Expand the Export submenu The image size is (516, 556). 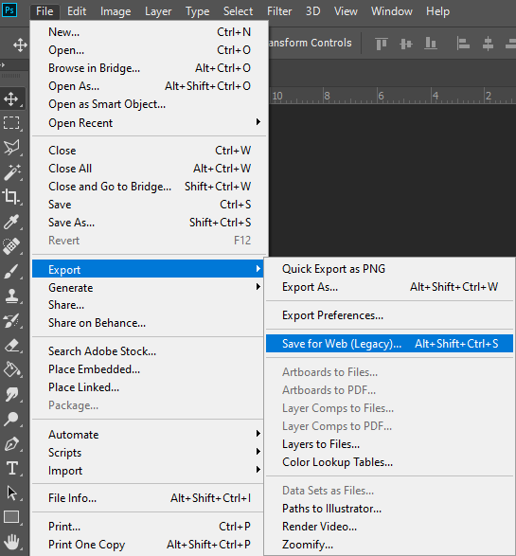click(148, 270)
